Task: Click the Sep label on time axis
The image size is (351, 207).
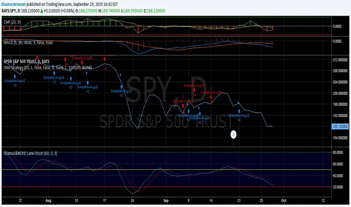Action: 166,201
